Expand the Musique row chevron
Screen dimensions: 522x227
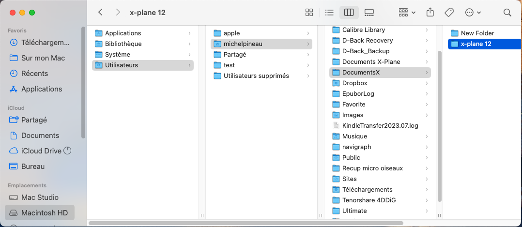427,136
